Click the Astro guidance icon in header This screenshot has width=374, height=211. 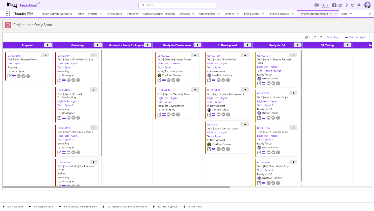pyautogui.click(x=316, y=5)
